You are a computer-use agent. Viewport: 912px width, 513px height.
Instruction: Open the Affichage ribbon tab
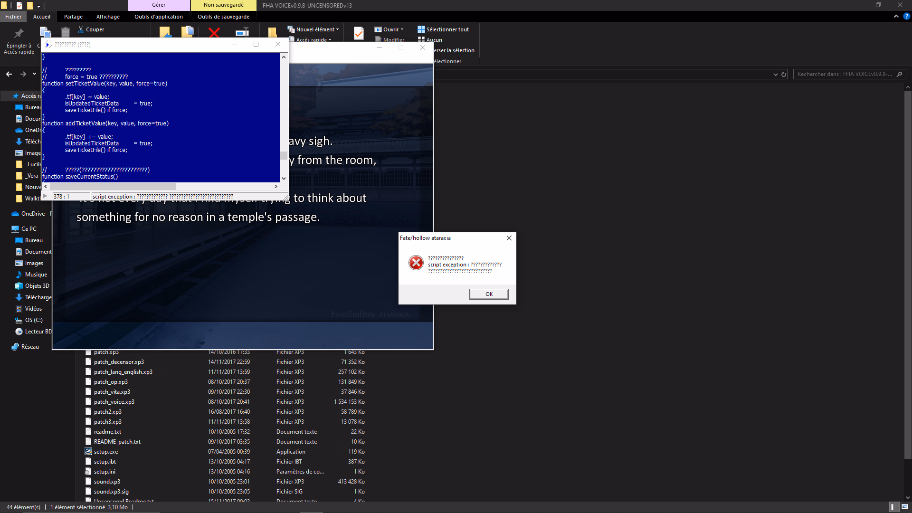coord(108,17)
